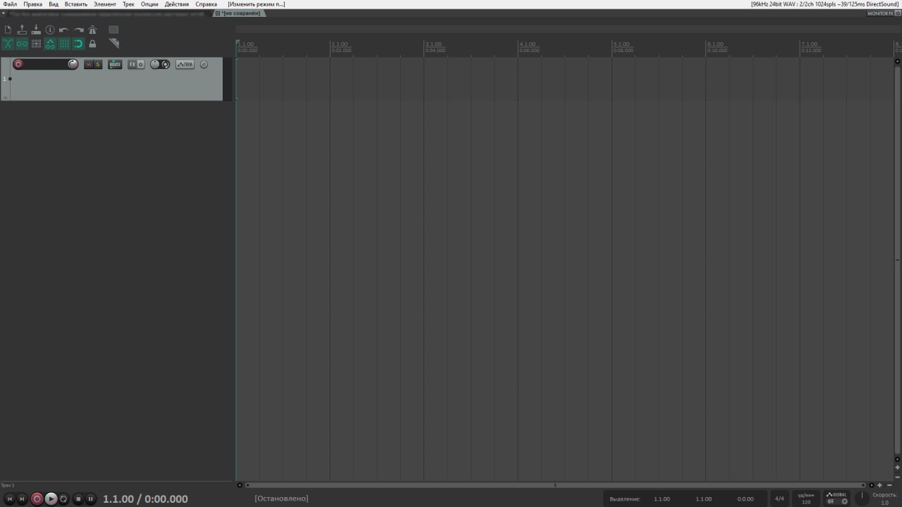Open the Справка menu
This screenshot has height=507, width=902.
click(x=206, y=4)
